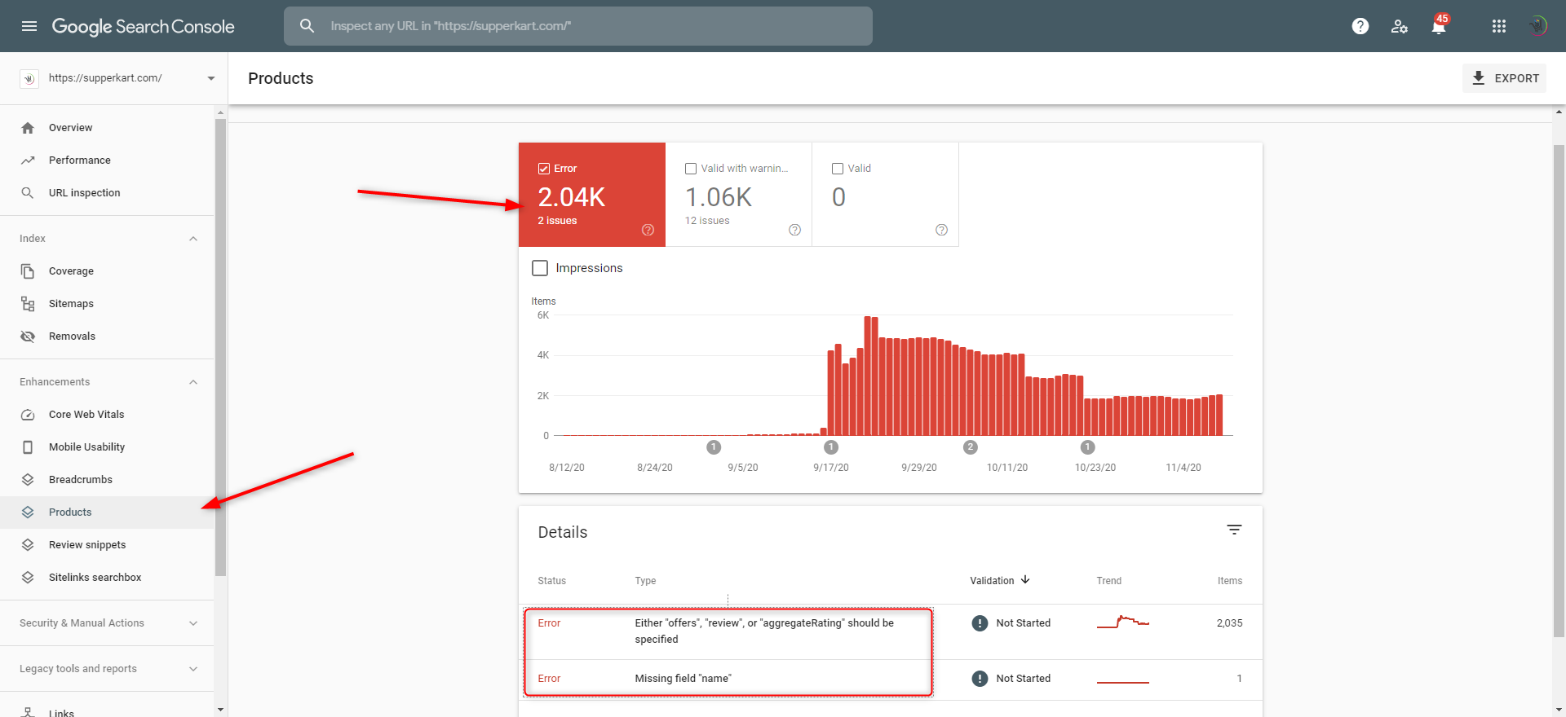
Task: Check the Impressions checkbox
Action: [x=540, y=268]
